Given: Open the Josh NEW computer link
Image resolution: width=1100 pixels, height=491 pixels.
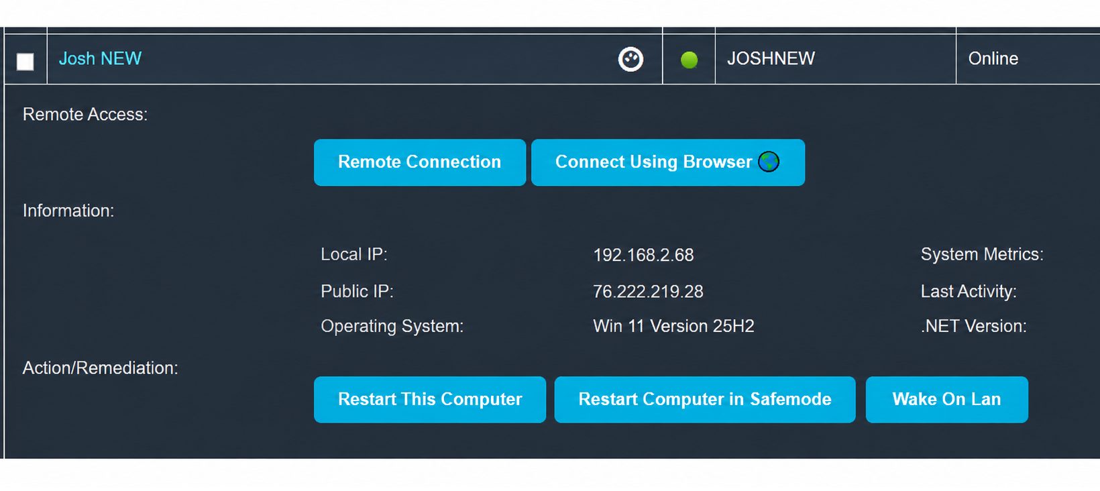Looking at the screenshot, I should pos(100,58).
